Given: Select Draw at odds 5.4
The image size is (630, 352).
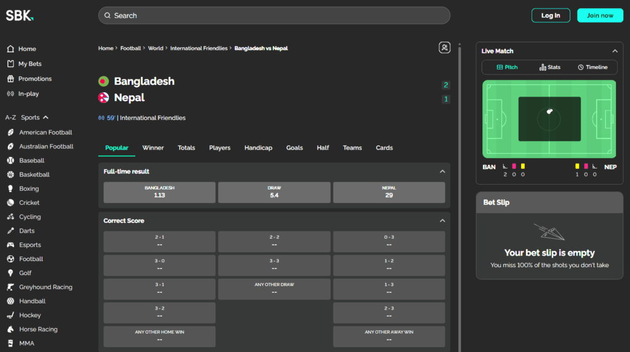Looking at the screenshot, I should coord(274,193).
